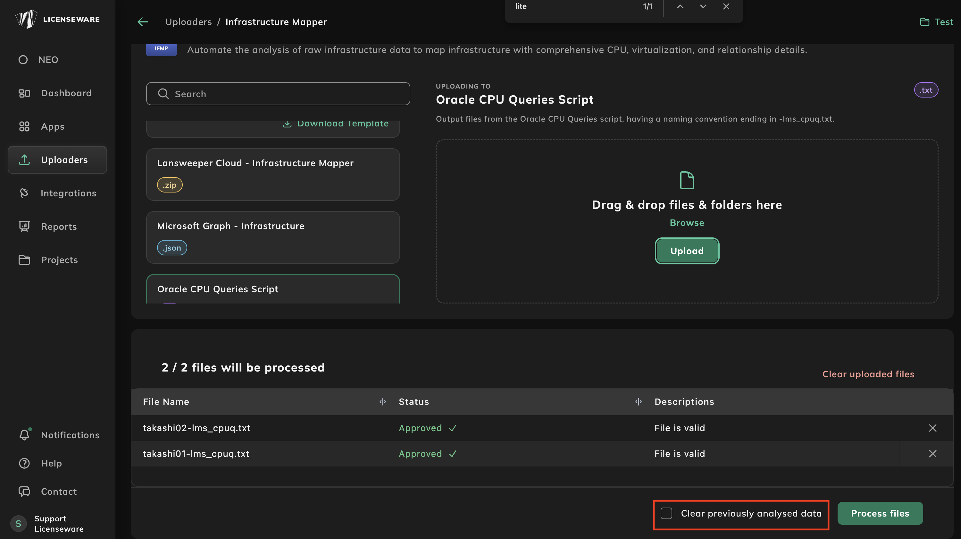The width and height of the screenshot is (961, 539).
Task: Select the Uploaders sidebar item
Action: pos(57,160)
